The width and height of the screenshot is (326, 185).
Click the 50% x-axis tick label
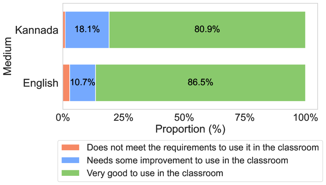pyautogui.click(x=184, y=118)
